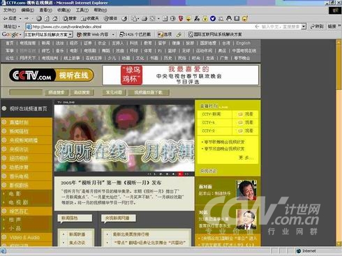Click the Go (转到) button beside the address bar
The image size is (342, 256).
click(317, 27)
